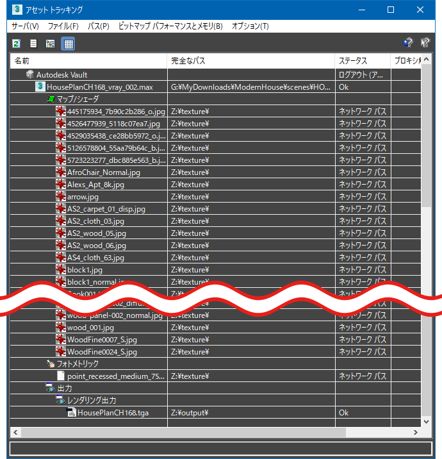Click the フォトメトリック group icon
Screen dimensions: 442x459
[51, 364]
